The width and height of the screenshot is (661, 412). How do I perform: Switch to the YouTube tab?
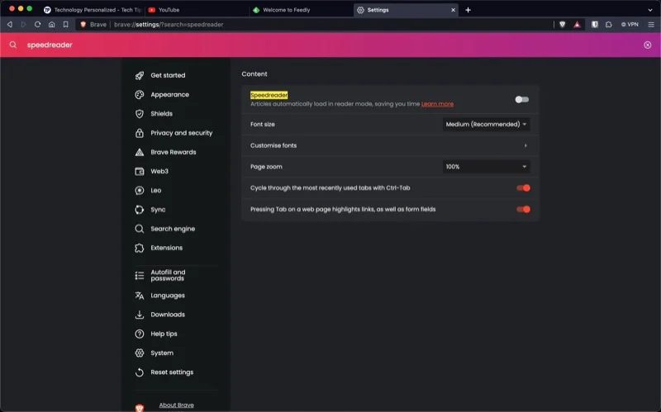pos(197,10)
